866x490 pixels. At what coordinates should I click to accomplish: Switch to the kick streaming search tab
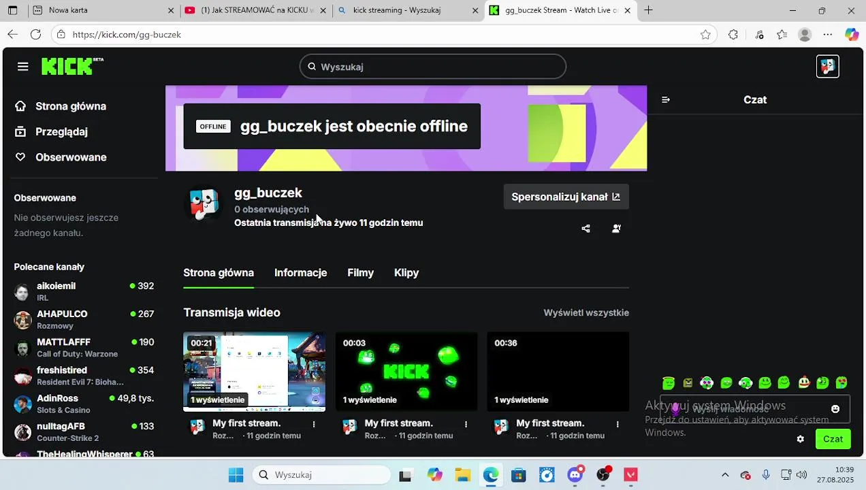click(x=408, y=10)
